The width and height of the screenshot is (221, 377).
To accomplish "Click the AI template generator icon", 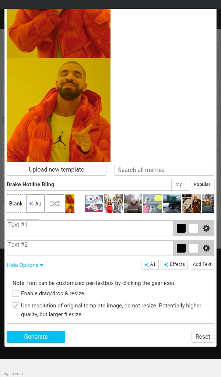I will coord(35,204).
